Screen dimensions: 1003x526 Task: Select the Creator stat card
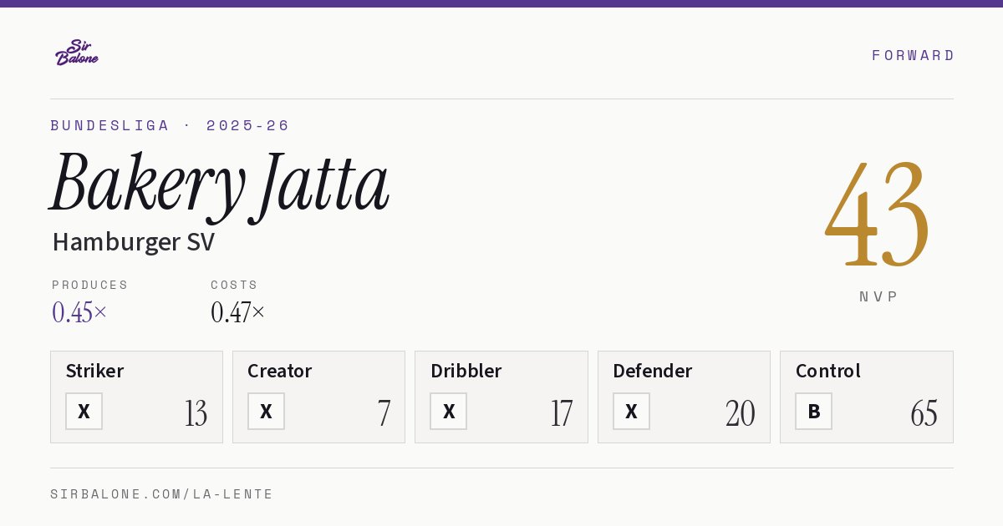tap(318, 397)
